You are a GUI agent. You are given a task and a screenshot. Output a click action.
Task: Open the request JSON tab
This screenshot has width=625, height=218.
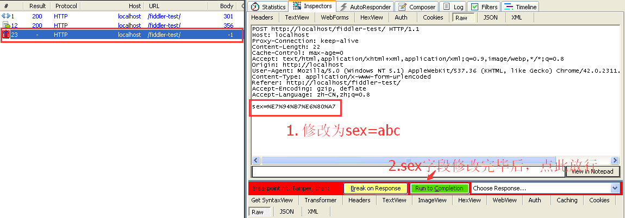point(490,17)
